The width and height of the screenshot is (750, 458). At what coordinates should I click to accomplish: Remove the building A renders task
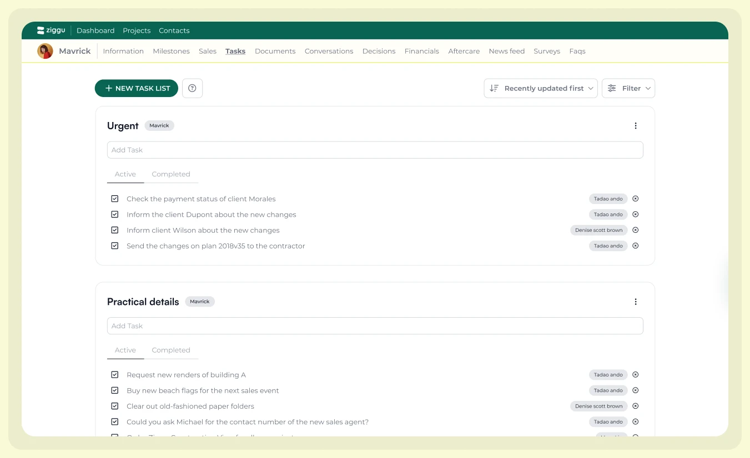click(x=636, y=375)
